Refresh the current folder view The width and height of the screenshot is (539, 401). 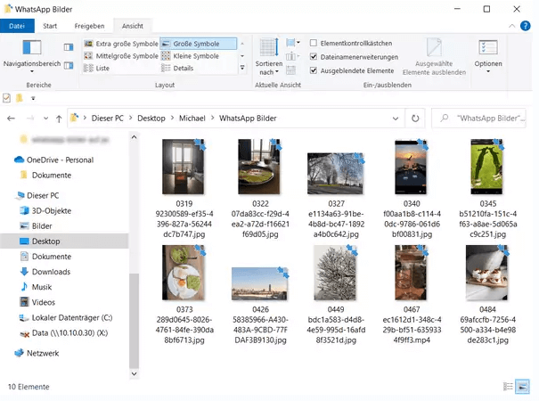click(414, 118)
